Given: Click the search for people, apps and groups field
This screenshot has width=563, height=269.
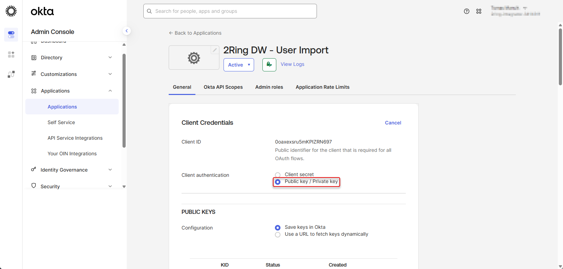Looking at the screenshot, I should [x=230, y=11].
